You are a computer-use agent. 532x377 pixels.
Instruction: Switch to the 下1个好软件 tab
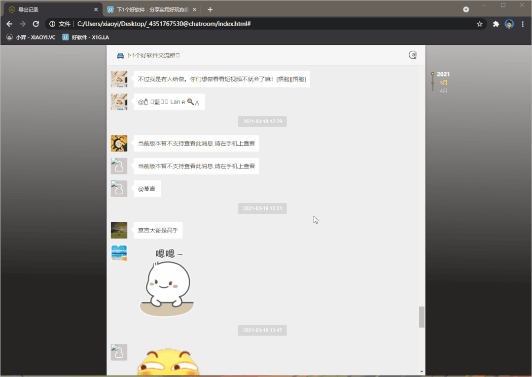pyautogui.click(x=152, y=9)
